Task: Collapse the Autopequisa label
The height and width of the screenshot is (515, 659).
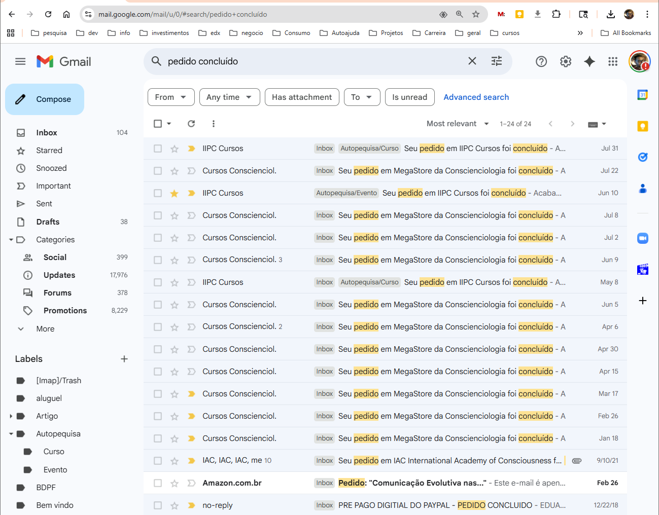Action: pos(11,434)
